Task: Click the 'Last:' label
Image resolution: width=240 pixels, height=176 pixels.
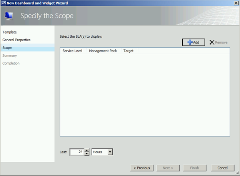Action: coord(63,152)
